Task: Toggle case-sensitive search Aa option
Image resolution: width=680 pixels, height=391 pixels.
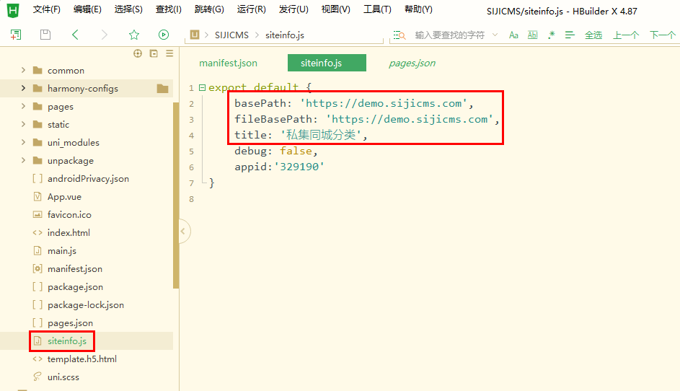Action: (513, 35)
